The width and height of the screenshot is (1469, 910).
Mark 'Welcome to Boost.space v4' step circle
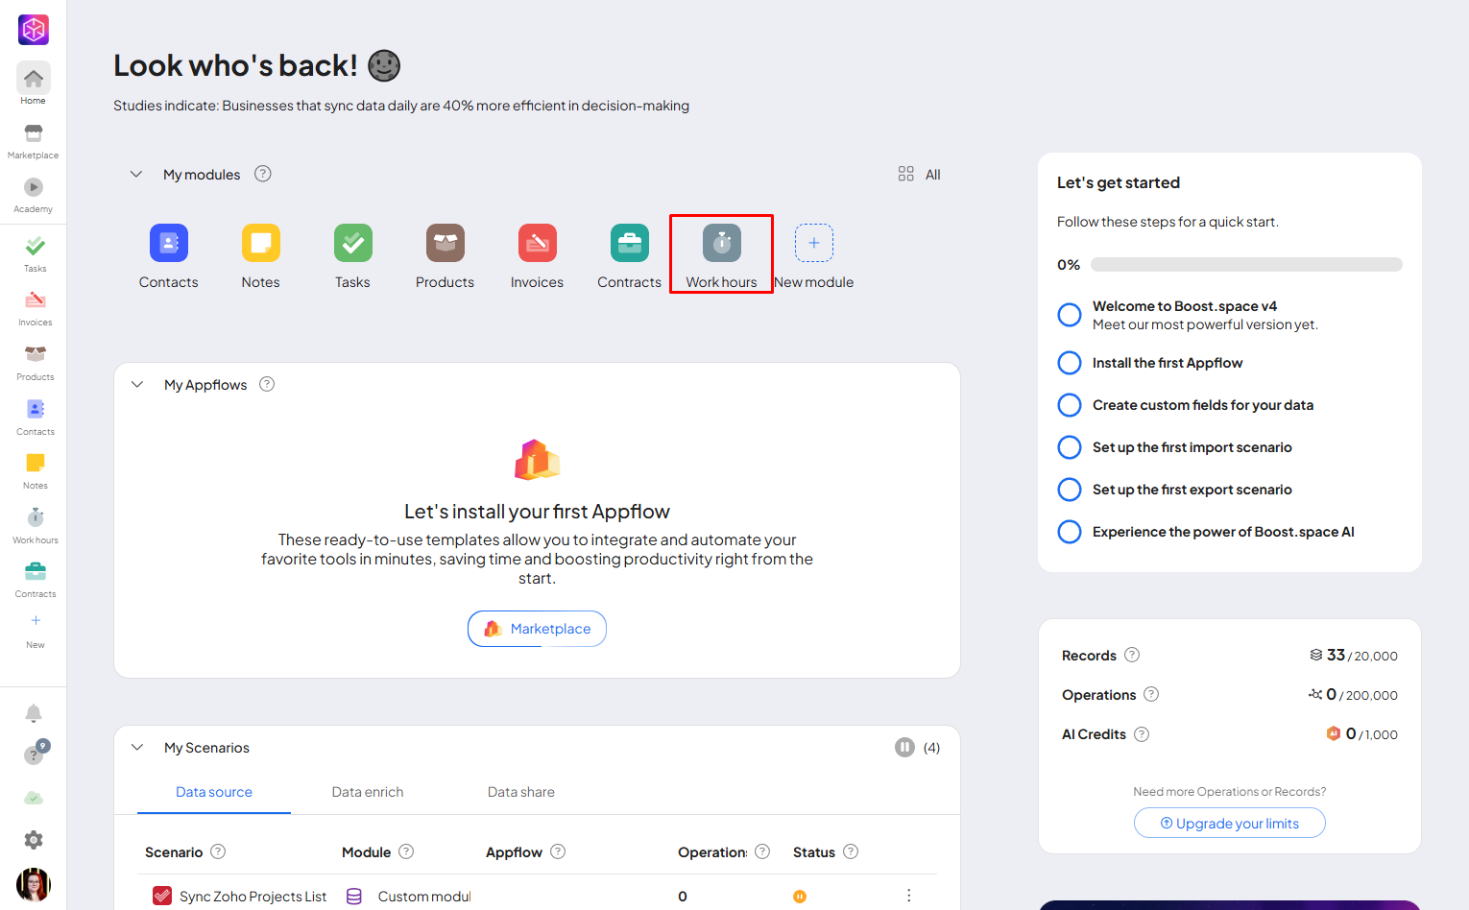[1069, 315]
